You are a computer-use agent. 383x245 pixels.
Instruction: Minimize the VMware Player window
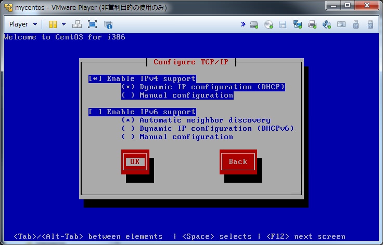pyautogui.click(x=334, y=5)
